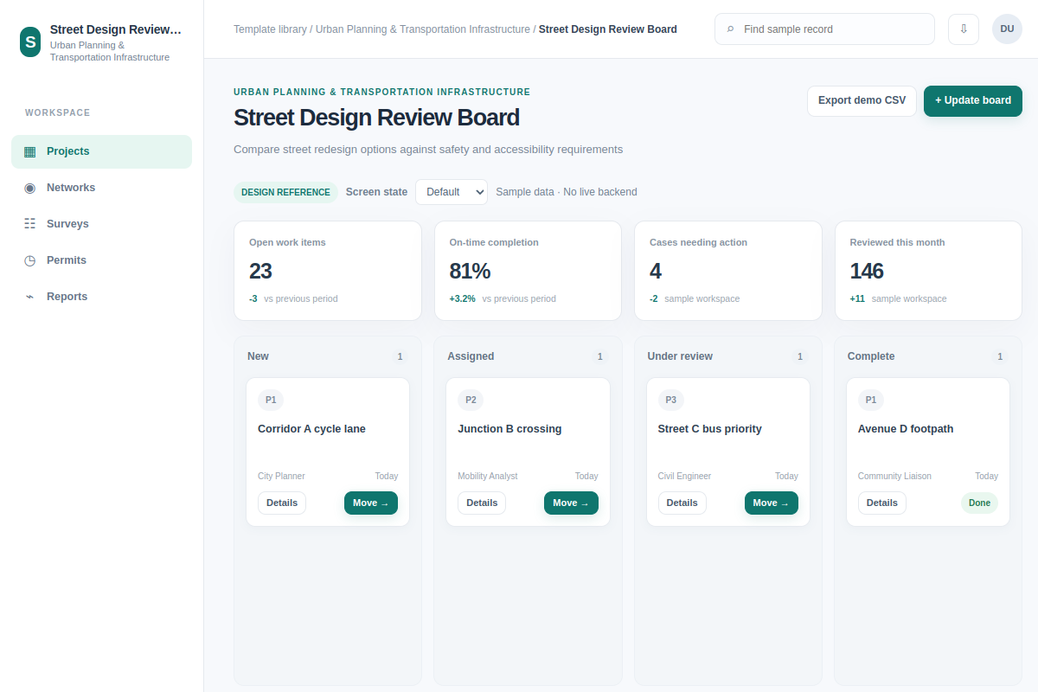
Task: Click the Update board button
Action: click(973, 100)
